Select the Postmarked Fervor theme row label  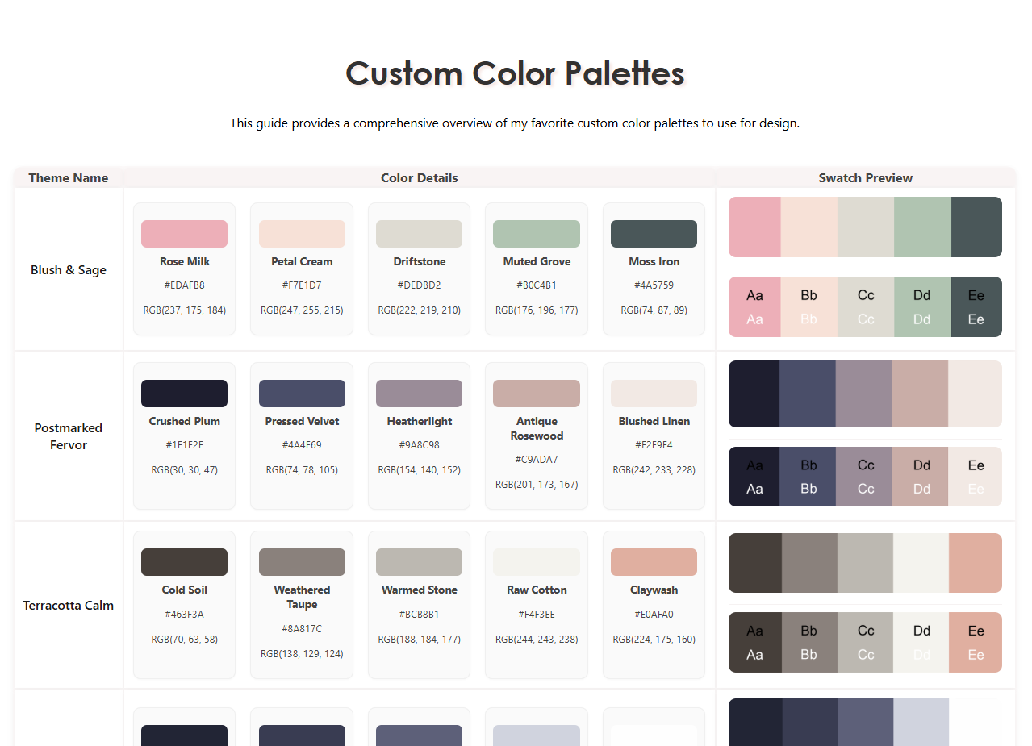pyautogui.click(x=69, y=436)
